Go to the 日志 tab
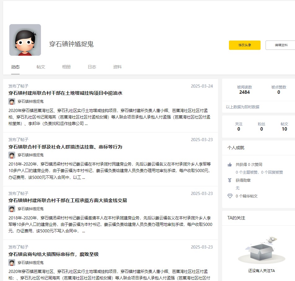Screen dimensions: 295x281 (92, 67)
